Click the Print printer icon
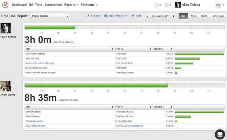 (133, 16)
